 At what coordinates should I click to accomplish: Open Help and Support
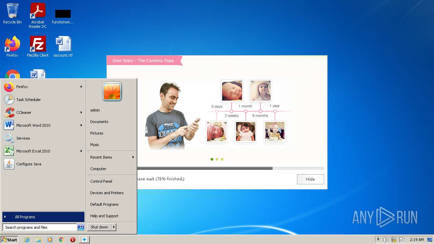pos(112,216)
